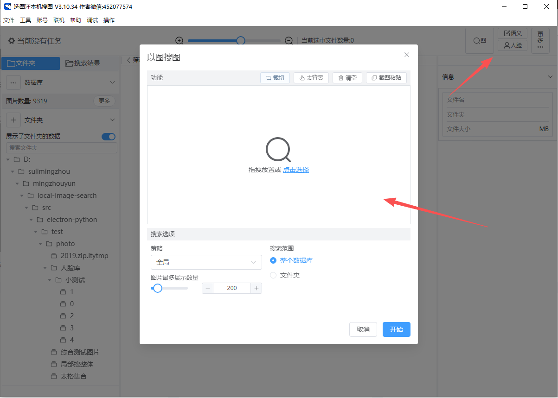Toggle 展示子文件夹的数据 switch
558x398 pixels.
click(109, 136)
